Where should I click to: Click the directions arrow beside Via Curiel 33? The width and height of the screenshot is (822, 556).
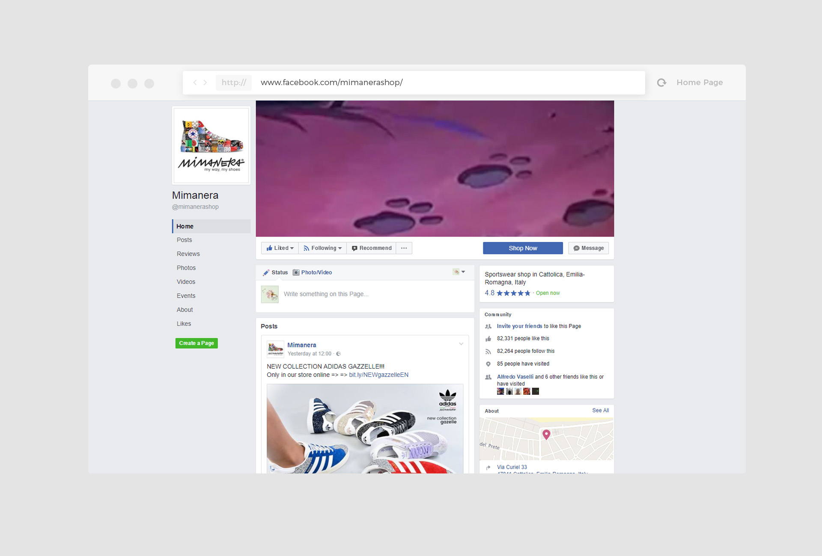pos(488,467)
